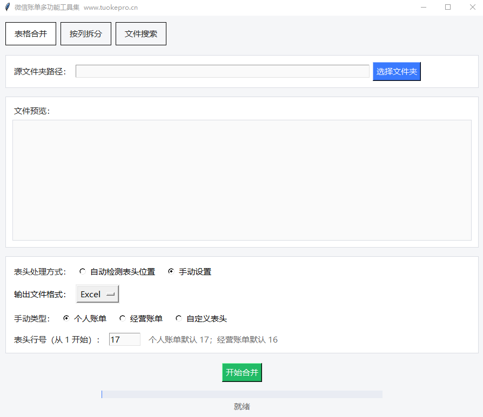The image size is (483, 417).
Task: Open the 按列拆分 tab
Action: (x=86, y=34)
